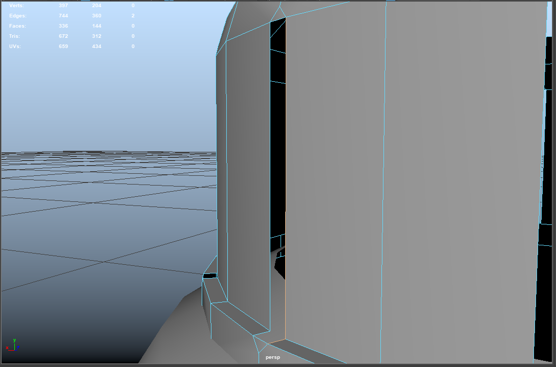The image size is (556, 367).
Task: Click the Edges count value 744
Action: point(63,16)
